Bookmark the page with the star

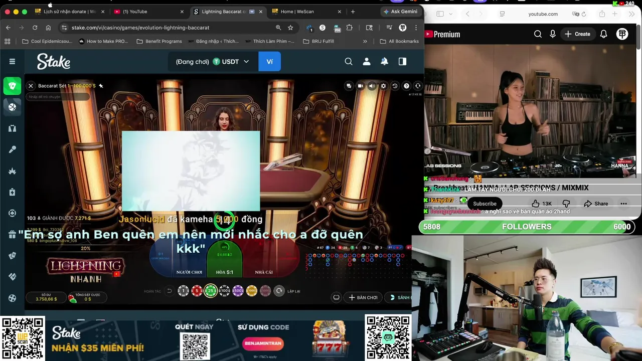tap(290, 28)
